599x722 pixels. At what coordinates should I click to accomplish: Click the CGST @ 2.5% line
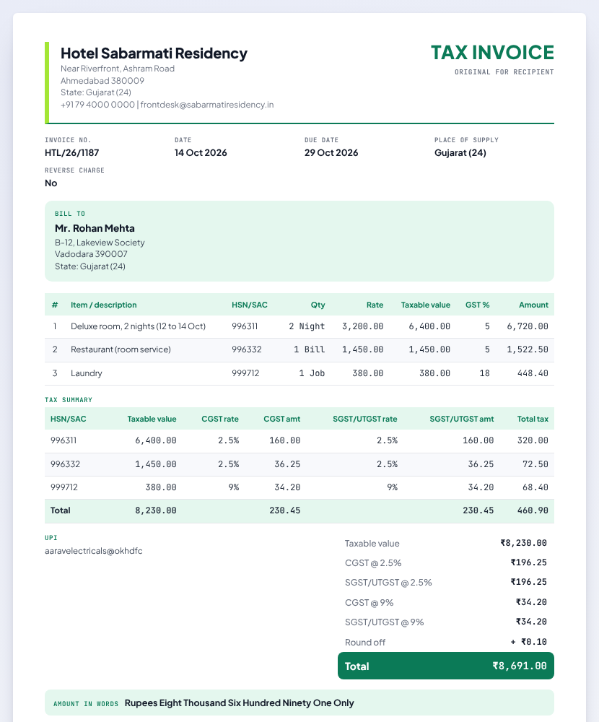446,562
